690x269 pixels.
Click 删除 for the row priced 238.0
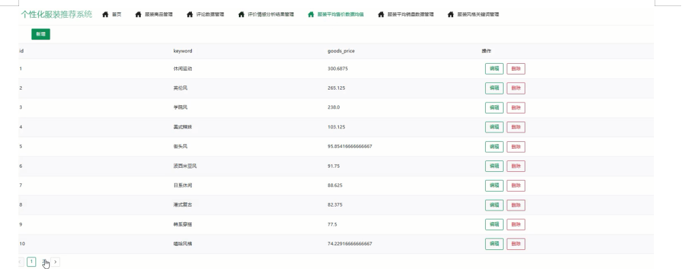click(x=516, y=108)
